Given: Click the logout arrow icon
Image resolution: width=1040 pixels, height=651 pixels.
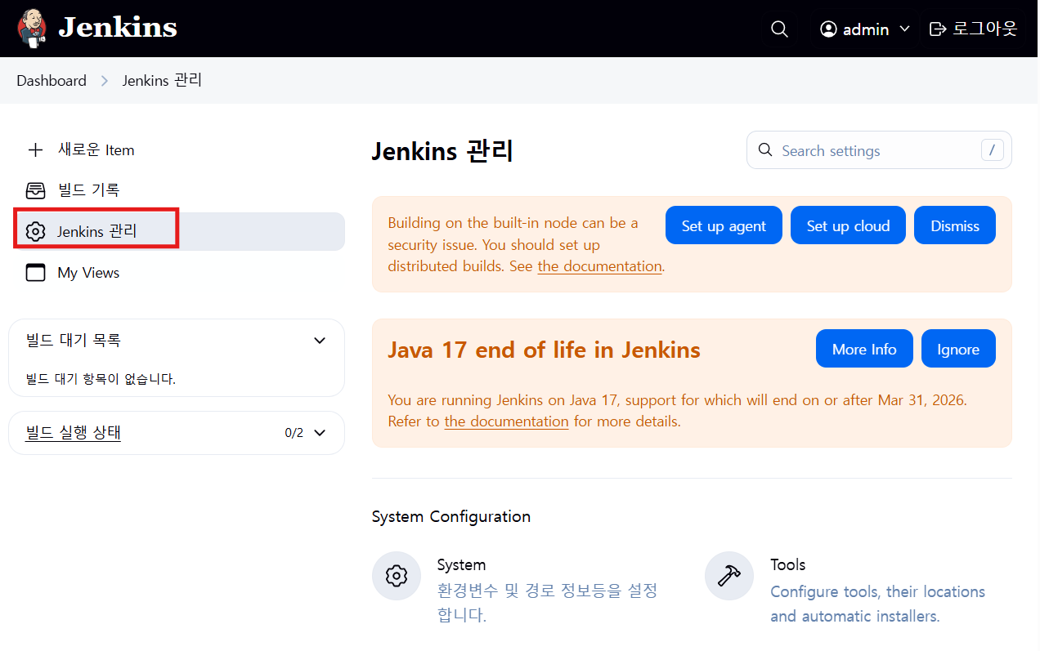Looking at the screenshot, I should point(938,29).
